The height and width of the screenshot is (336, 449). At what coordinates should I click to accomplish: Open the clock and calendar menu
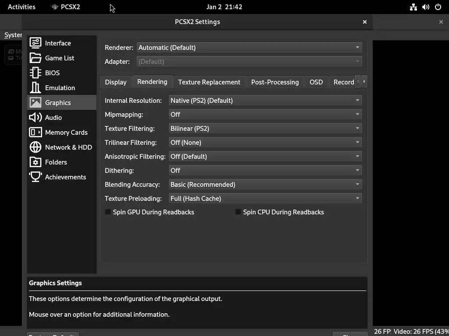click(224, 7)
